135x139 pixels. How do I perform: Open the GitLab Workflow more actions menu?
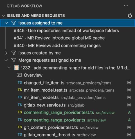click(x=126, y=6)
